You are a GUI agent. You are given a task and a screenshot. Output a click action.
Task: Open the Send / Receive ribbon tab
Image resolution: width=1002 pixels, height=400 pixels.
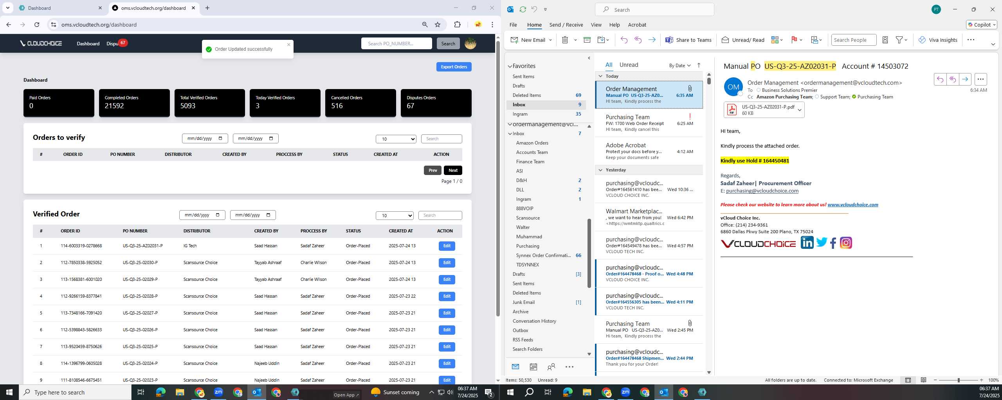pos(566,25)
